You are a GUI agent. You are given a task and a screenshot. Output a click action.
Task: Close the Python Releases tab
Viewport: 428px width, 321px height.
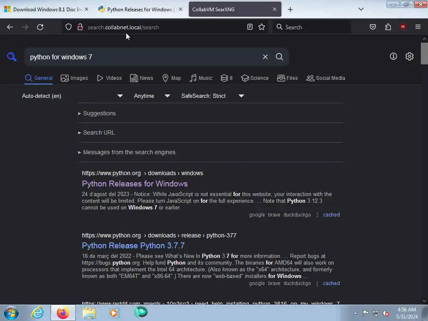[181, 9]
